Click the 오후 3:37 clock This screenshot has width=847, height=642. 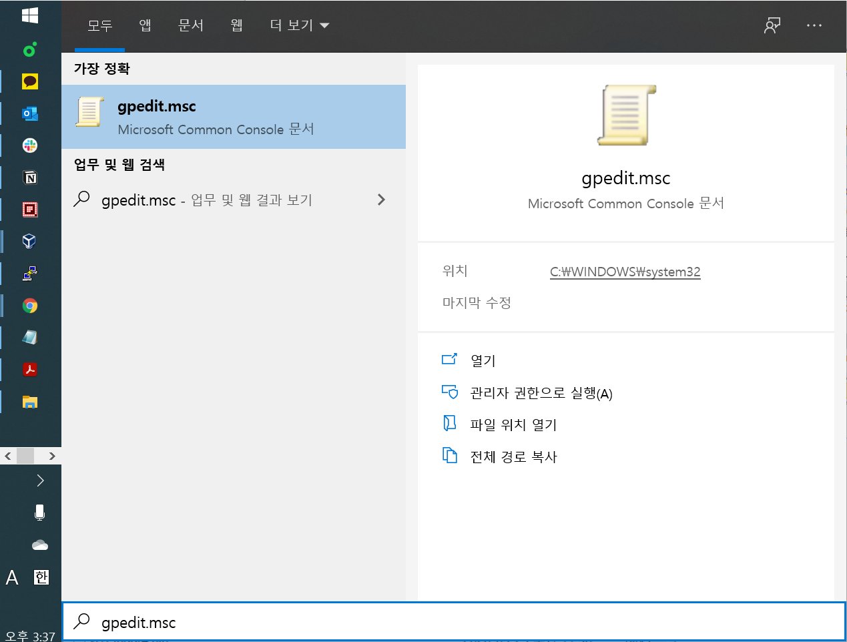(31, 636)
